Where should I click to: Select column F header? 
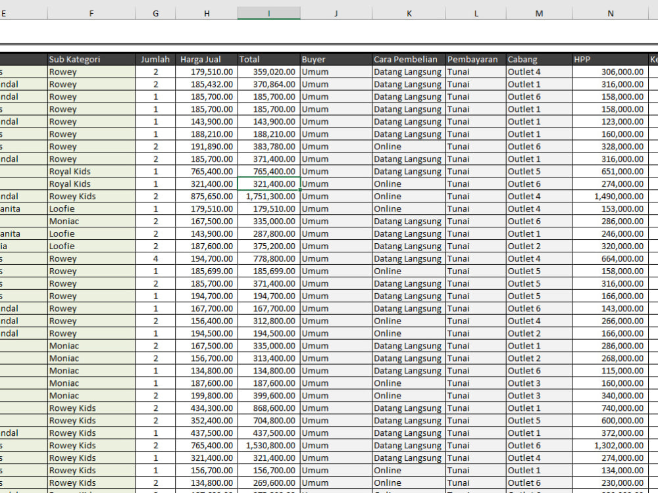click(x=91, y=13)
